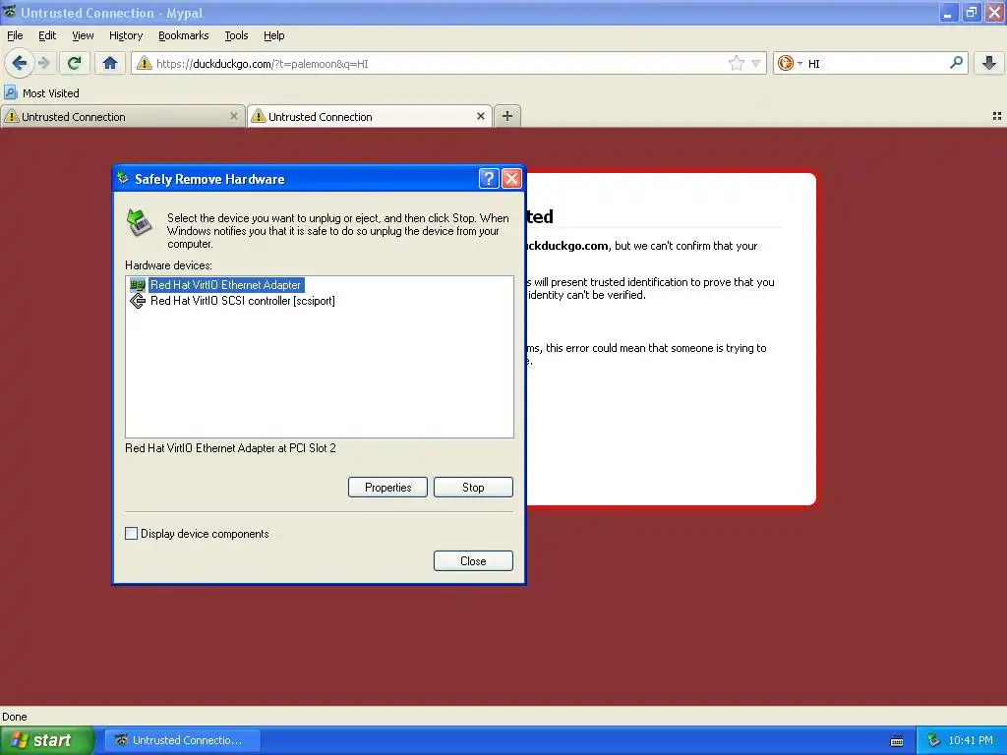Viewport: 1007px width, 755px height.
Task: Open the DuckDuckGo search engine selector
Action: pos(790,63)
